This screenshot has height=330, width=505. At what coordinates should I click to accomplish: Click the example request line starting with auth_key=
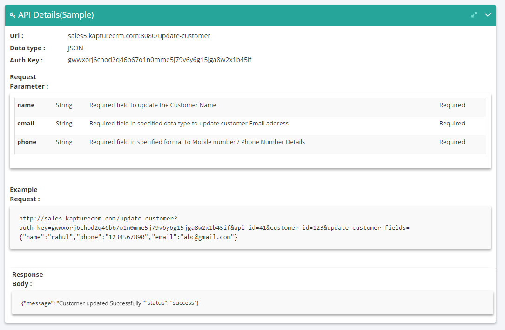[214, 228]
